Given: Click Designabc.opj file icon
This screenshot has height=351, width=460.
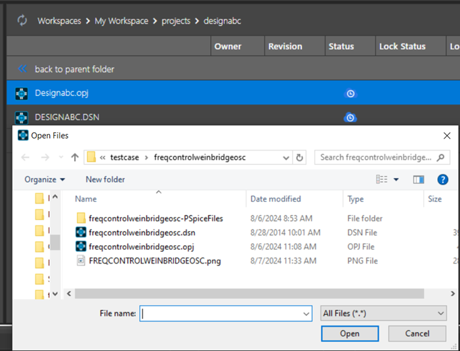Looking at the screenshot, I should coord(22,93).
